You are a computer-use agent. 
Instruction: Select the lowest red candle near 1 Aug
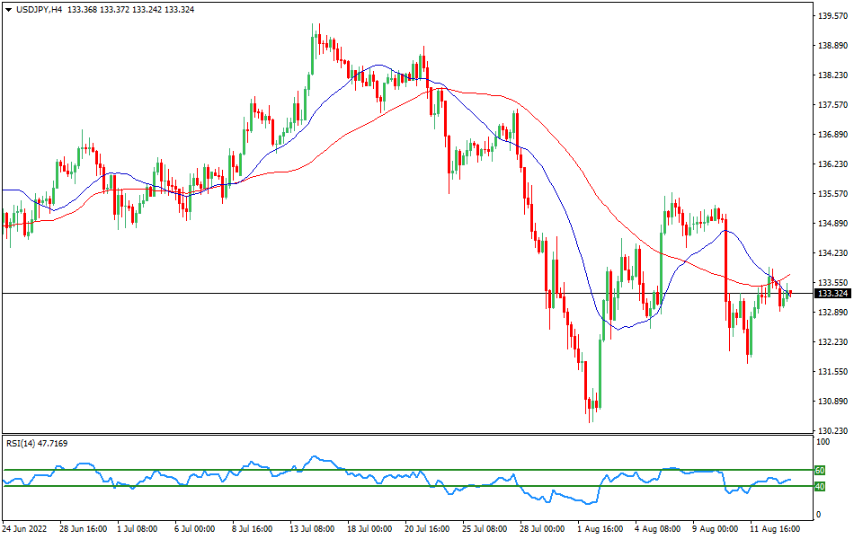click(591, 404)
